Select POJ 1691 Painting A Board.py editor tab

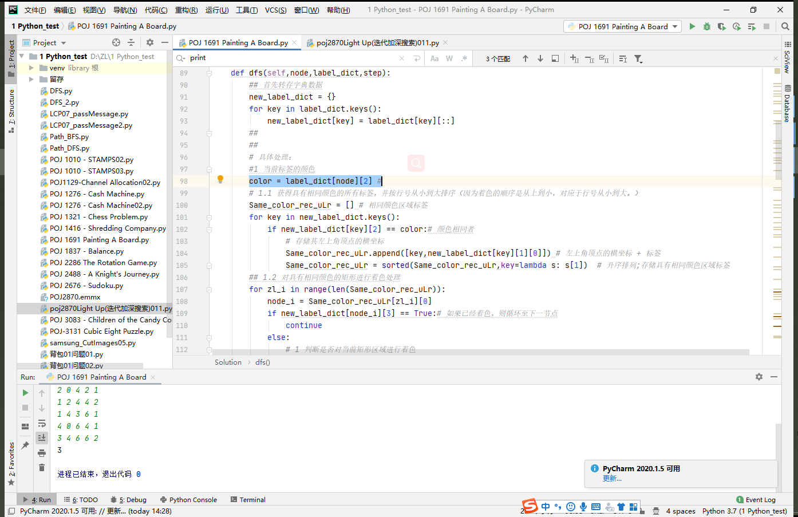238,42
